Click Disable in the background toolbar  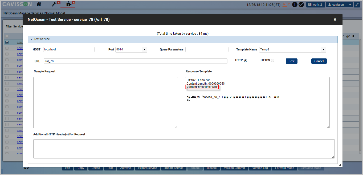point(211,168)
